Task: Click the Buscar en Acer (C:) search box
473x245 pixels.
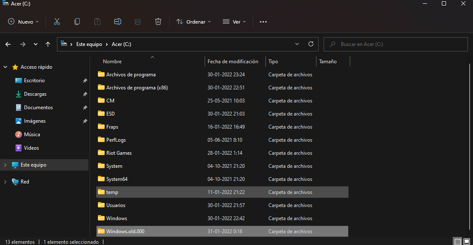Action: click(395, 44)
